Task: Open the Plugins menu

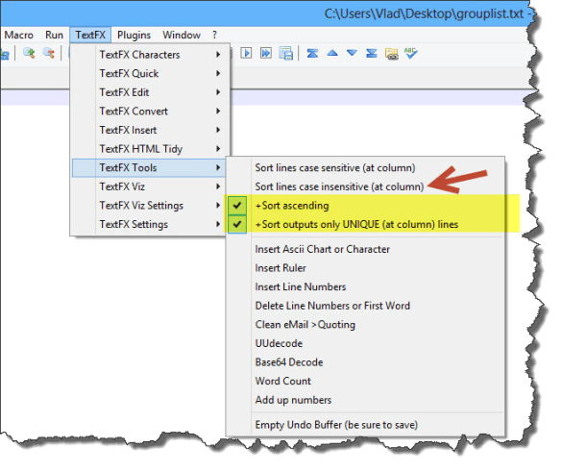Action: click(134, 36)
